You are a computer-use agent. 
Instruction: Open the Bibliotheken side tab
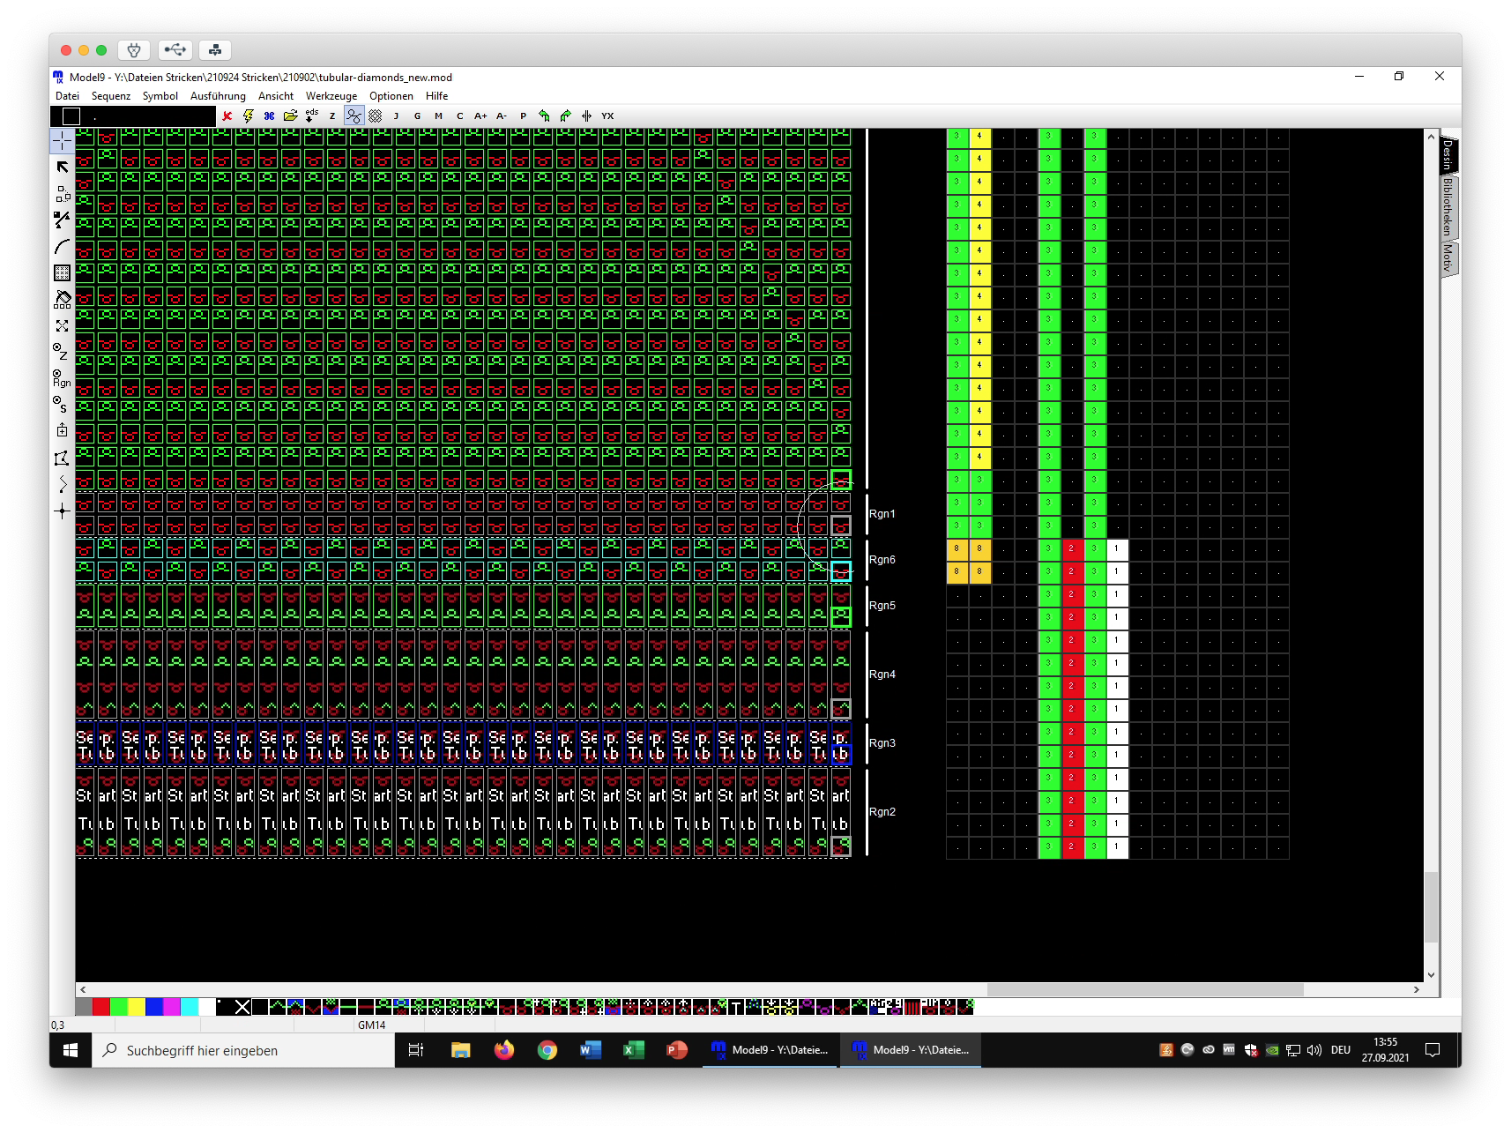click(1447, 206)
